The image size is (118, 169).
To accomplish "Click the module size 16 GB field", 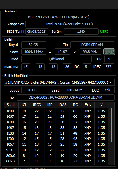I will (x=32, y=90).
